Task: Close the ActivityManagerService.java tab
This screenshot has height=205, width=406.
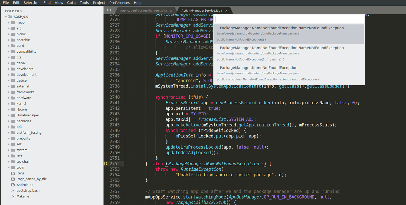Action: (x=226, y=11)
